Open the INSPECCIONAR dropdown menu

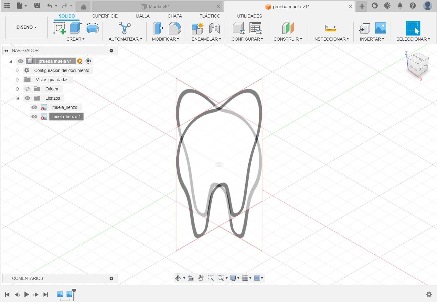pyautogui.click(x=331, y=39)
